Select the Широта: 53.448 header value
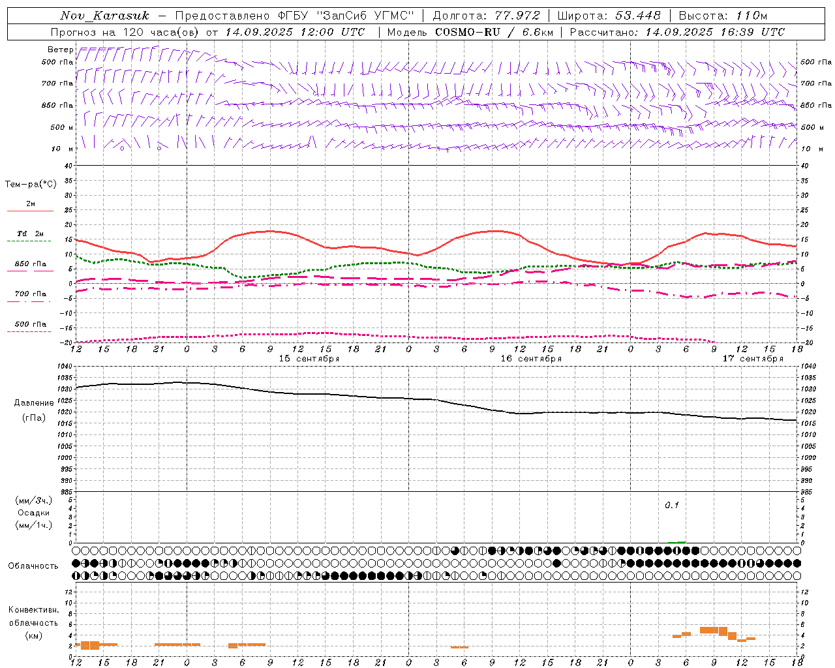The height and width of the screenshot is (668, 835). coord(609,16)
